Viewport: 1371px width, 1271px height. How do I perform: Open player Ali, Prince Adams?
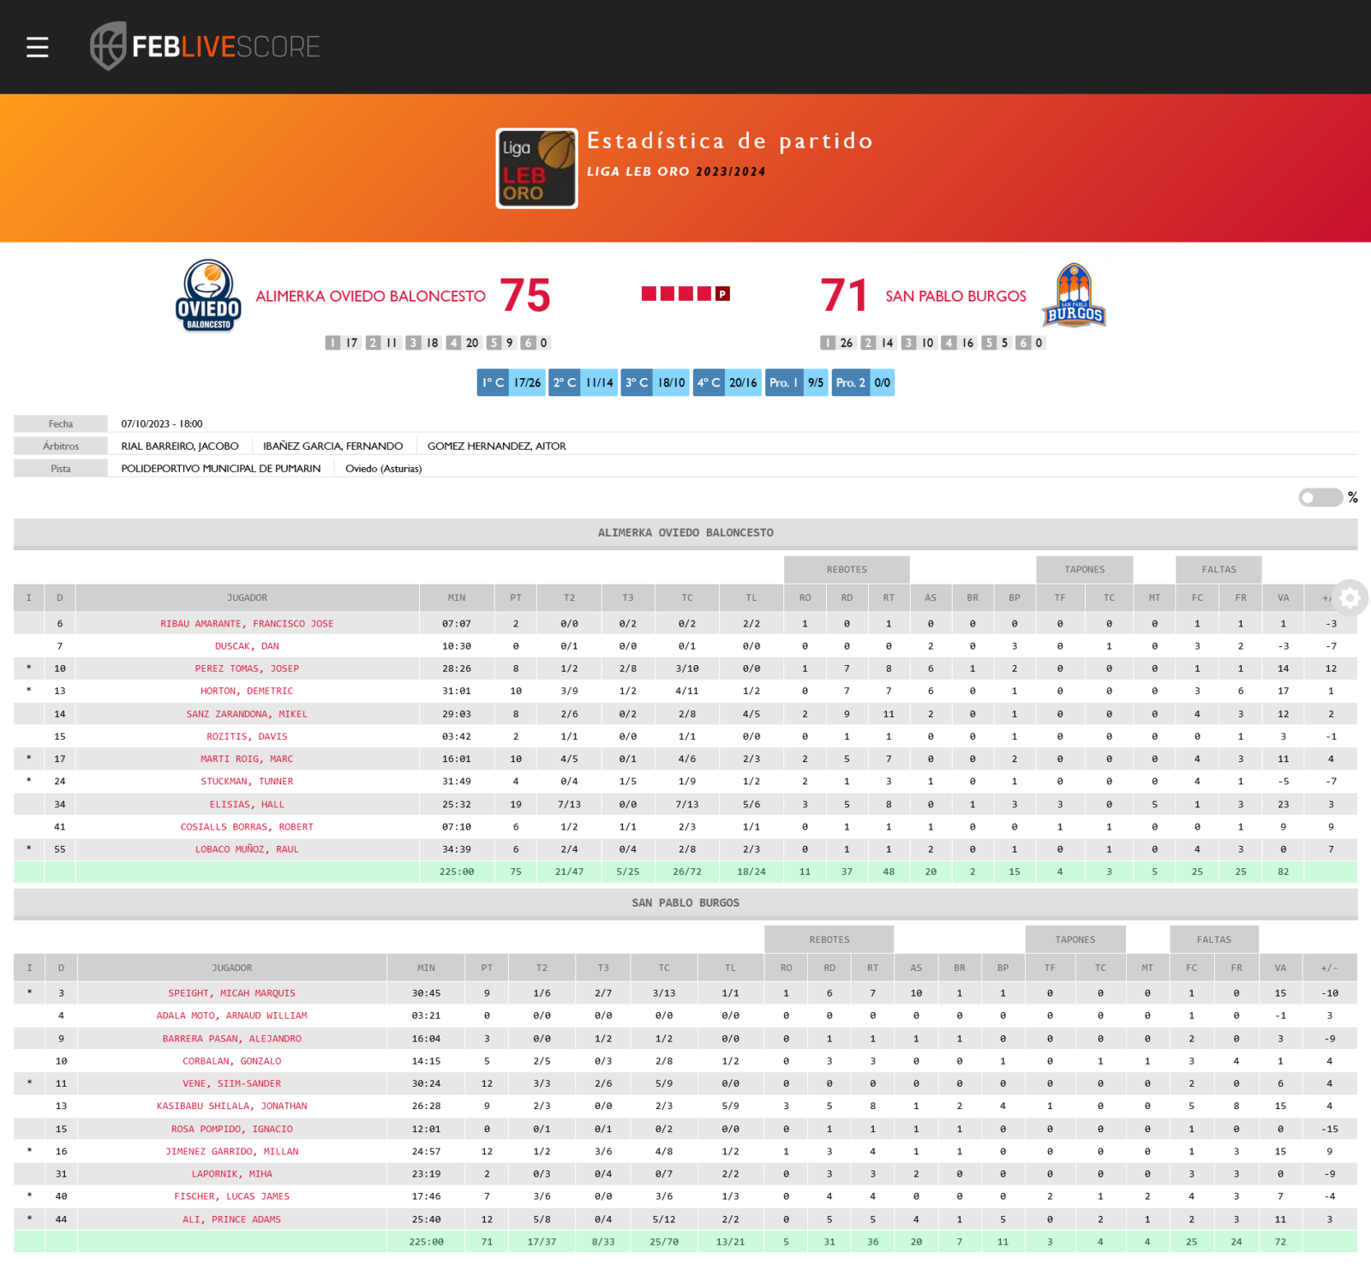(x=231, y=1220)
